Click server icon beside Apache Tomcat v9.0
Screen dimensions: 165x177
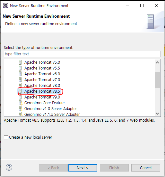(x=20, y=97)
